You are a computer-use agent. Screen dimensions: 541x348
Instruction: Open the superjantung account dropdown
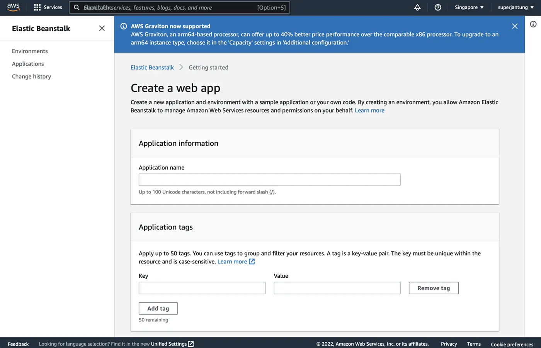[516, 7]
